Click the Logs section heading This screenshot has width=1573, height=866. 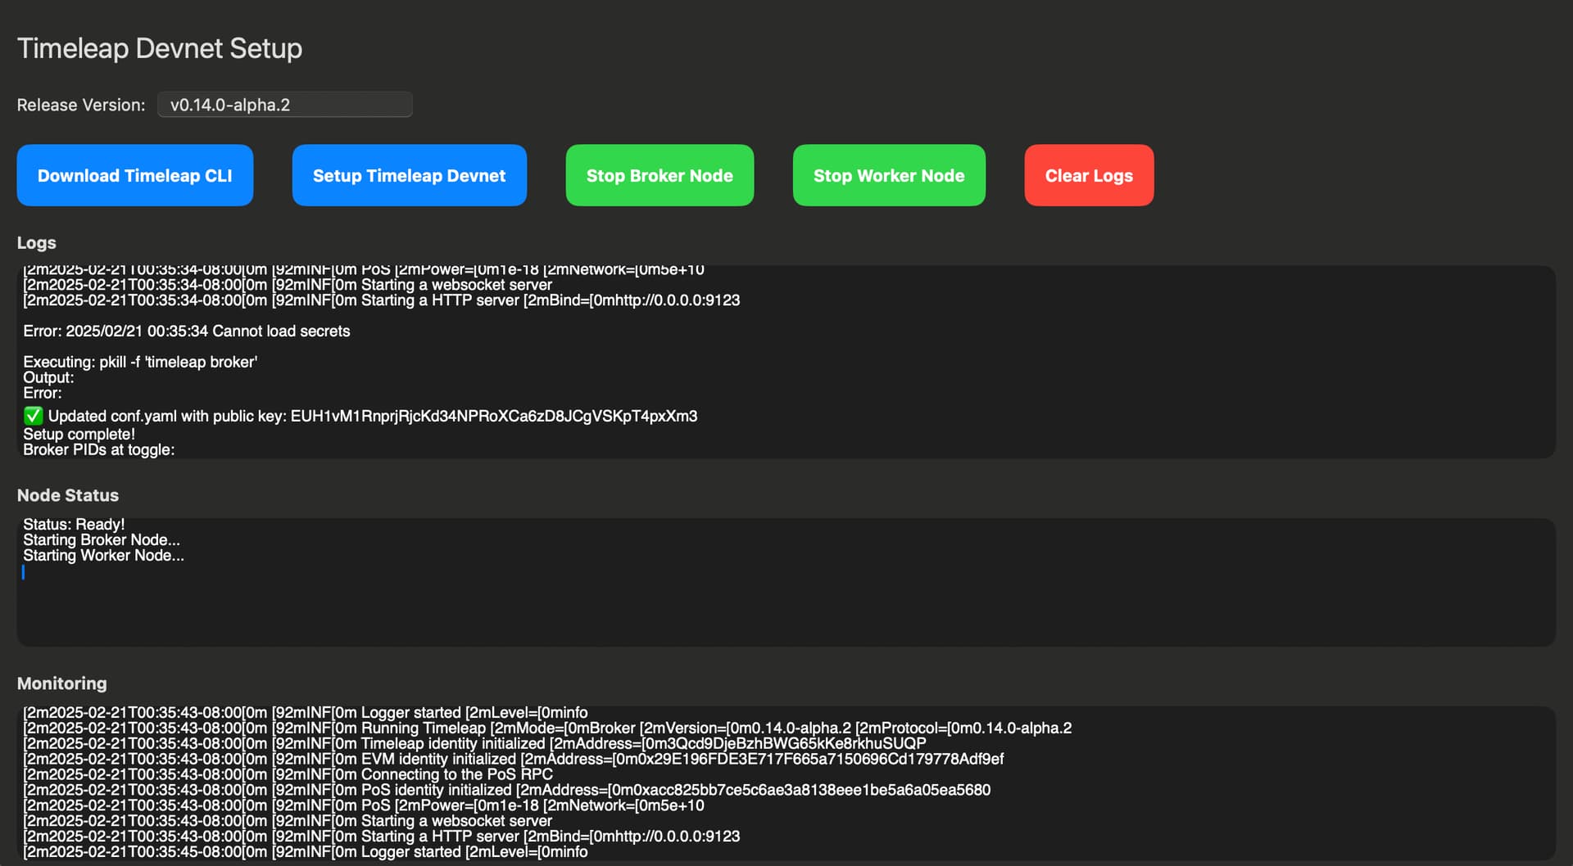(37, 242)
